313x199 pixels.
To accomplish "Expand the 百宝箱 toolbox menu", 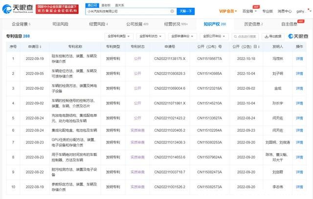I will [x=249, y=11].
